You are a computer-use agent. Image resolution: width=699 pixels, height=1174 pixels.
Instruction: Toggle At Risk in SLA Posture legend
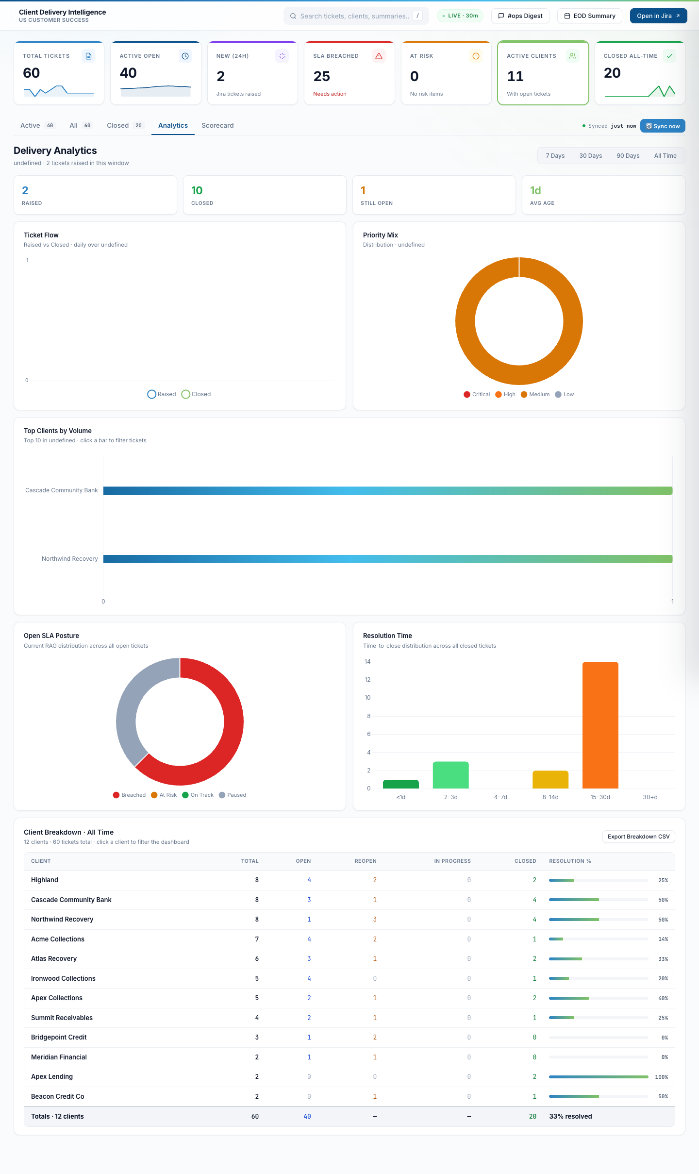point(164,795)
